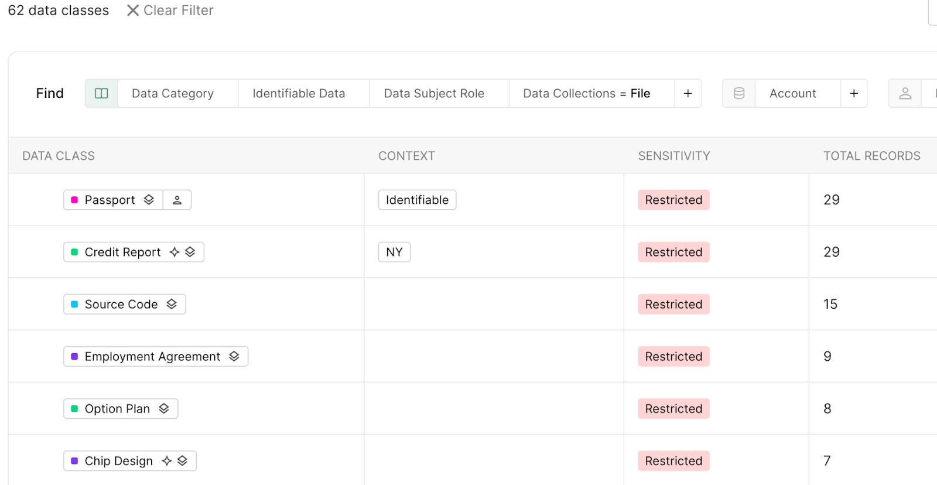The height and width of the screenshot is (485, 937).
Task: Click the pink Passport color swatch
Action: coord(74,200)
